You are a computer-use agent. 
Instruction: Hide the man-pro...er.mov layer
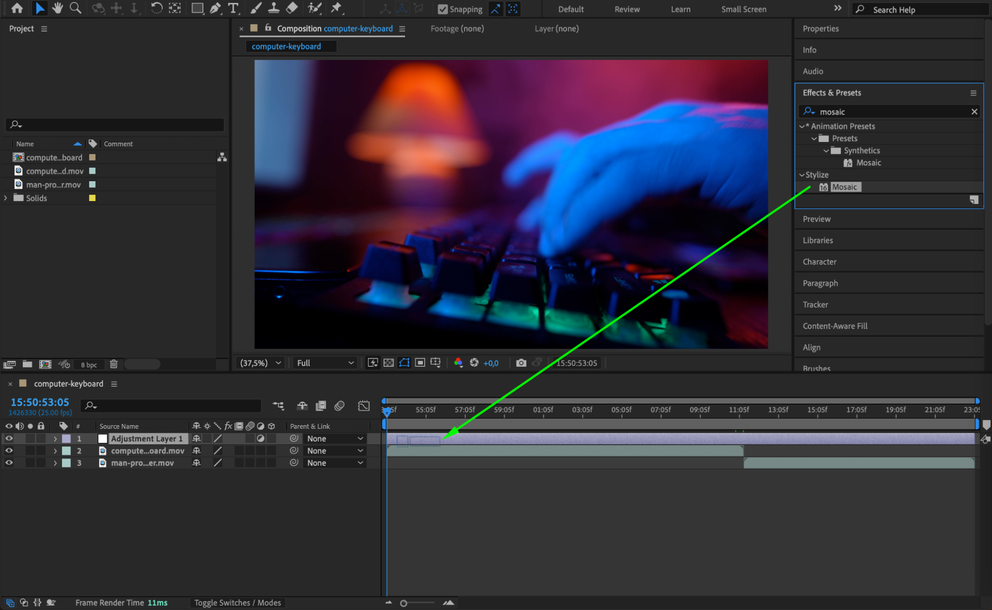(8, 463)
